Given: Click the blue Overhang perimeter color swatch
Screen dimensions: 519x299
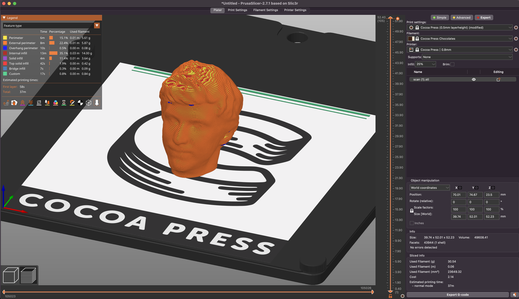Looking at the screenshot, I should point(5,48).
